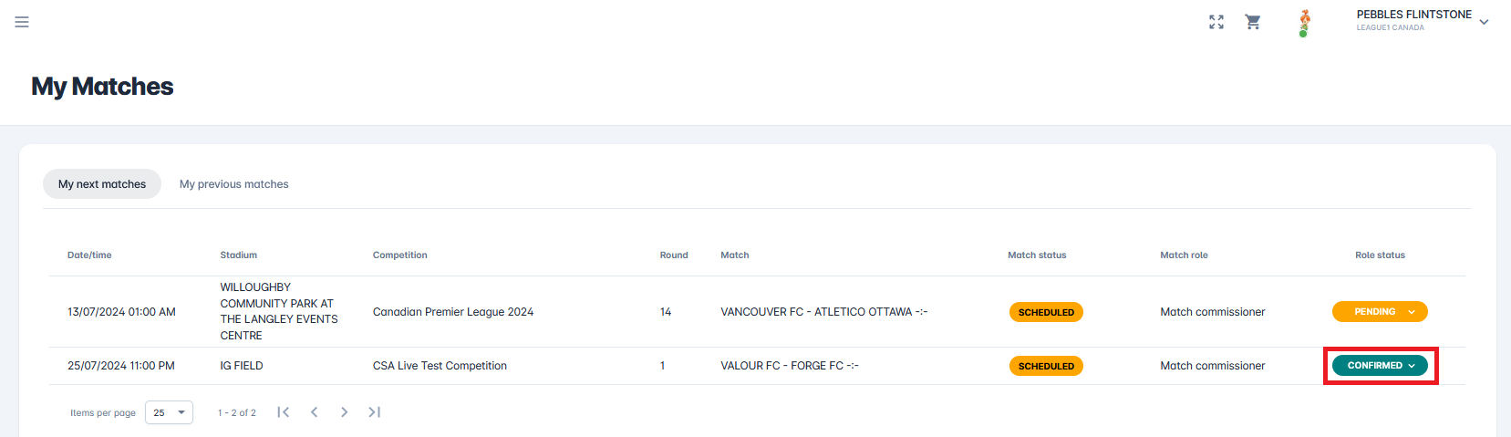Change items per page from 25
This screenshot has height=437, width=1511.
(x=169, y=412)
